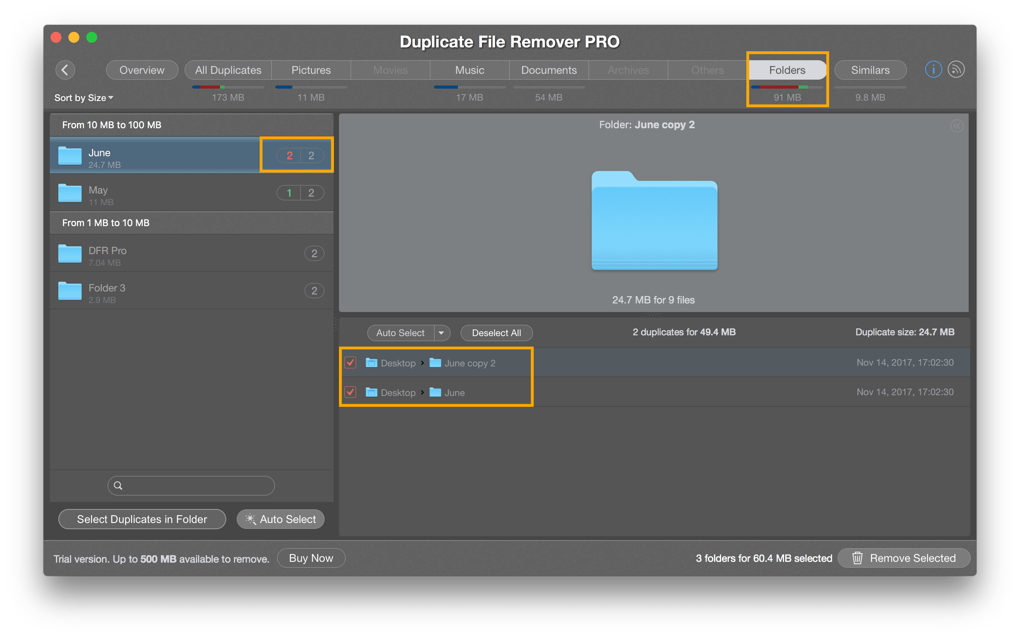
Task: Switch to the Overview tab
Action: 142,70
